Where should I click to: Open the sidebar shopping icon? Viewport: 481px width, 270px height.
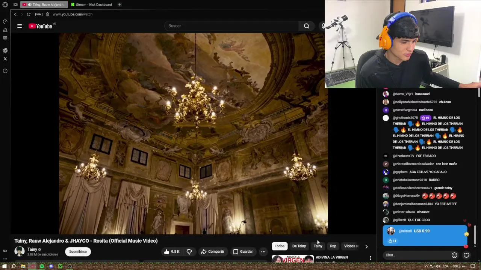(x=5, y=30)
